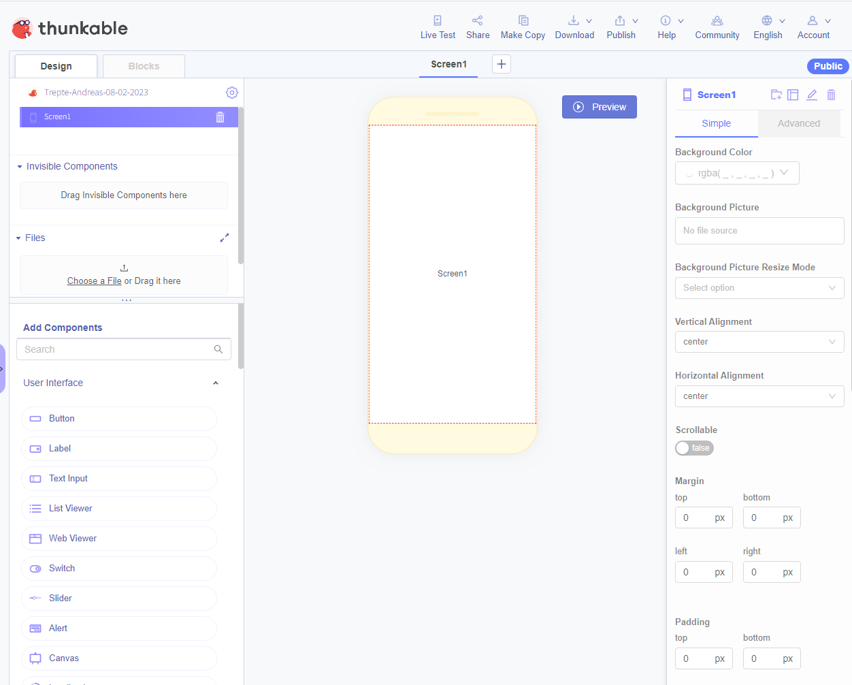Delete Screen1 via trash icon in tree
852x685 pixels.
[x=220, y=117]
